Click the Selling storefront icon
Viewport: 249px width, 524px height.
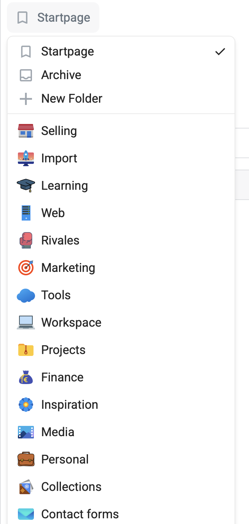[x=26, y=131]
